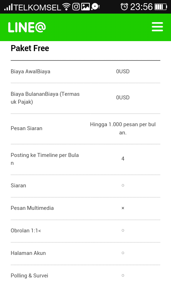
Task: Click Posting ke Timeline per Bulan label
Action: pos(45,159)
